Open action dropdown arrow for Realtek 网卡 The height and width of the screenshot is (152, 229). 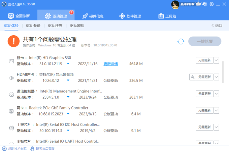(x=216, y=110)
